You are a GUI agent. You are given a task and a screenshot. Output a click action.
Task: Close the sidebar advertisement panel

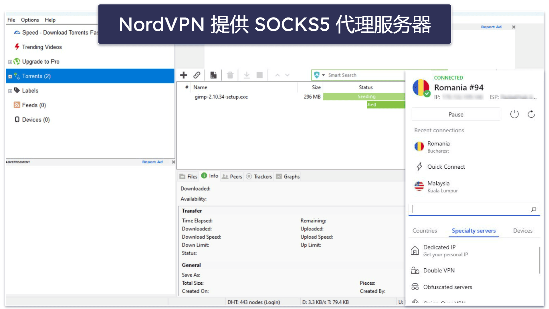pos(173,162)
